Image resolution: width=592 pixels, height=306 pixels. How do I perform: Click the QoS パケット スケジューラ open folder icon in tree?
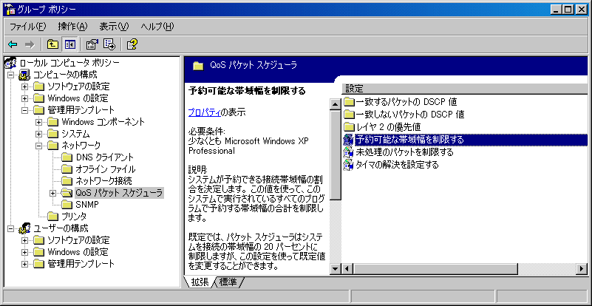tap(67, 193)
